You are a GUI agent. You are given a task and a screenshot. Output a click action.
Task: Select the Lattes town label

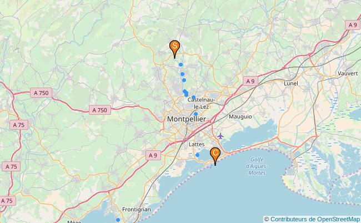tap(197, 144)
